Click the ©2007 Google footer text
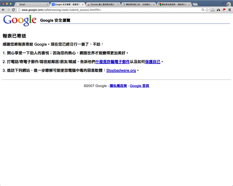This screenshot has height=186, width=233. pos(95,86)
